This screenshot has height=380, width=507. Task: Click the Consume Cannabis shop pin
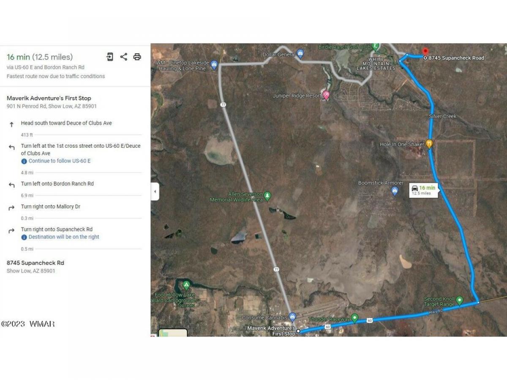coord(292,317)
